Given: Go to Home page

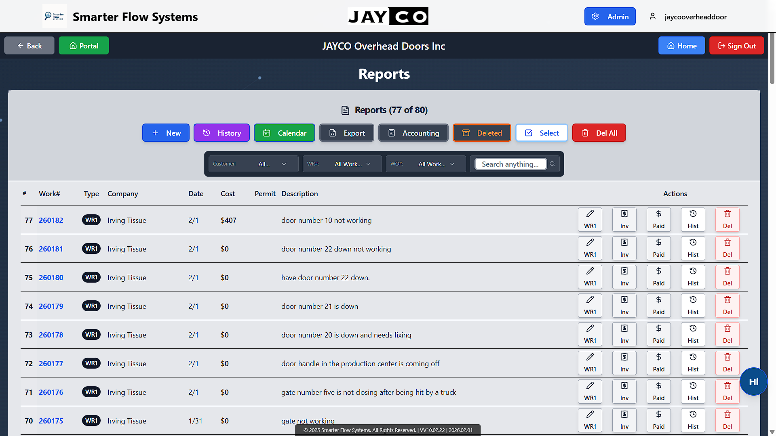Looking at the screenshot, I should point(681,46).
